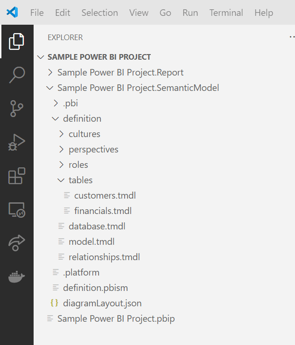Image resolution: width=295 pixels, height=345 pixels.
Task: Select the perspectives folder name
Action: coord(93,149)
